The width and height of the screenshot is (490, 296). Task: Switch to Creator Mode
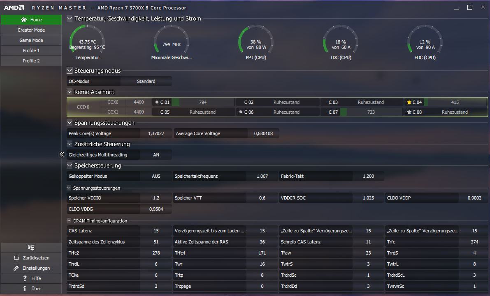[31, 30]
